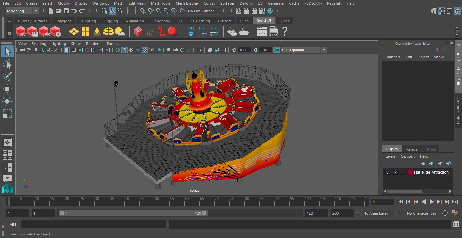Screen dimensions: 462x238
Task: Click the Redshift RenderView RV icon
Action: (x=21, y=31)
